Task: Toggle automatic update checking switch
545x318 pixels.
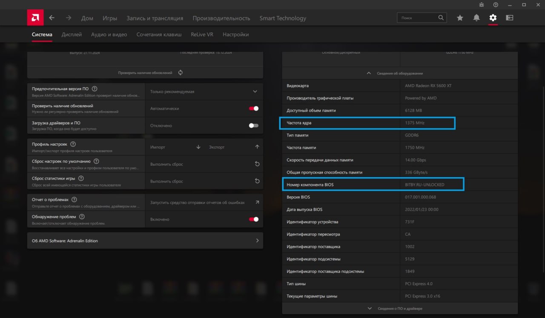Action: click(253, 109)
